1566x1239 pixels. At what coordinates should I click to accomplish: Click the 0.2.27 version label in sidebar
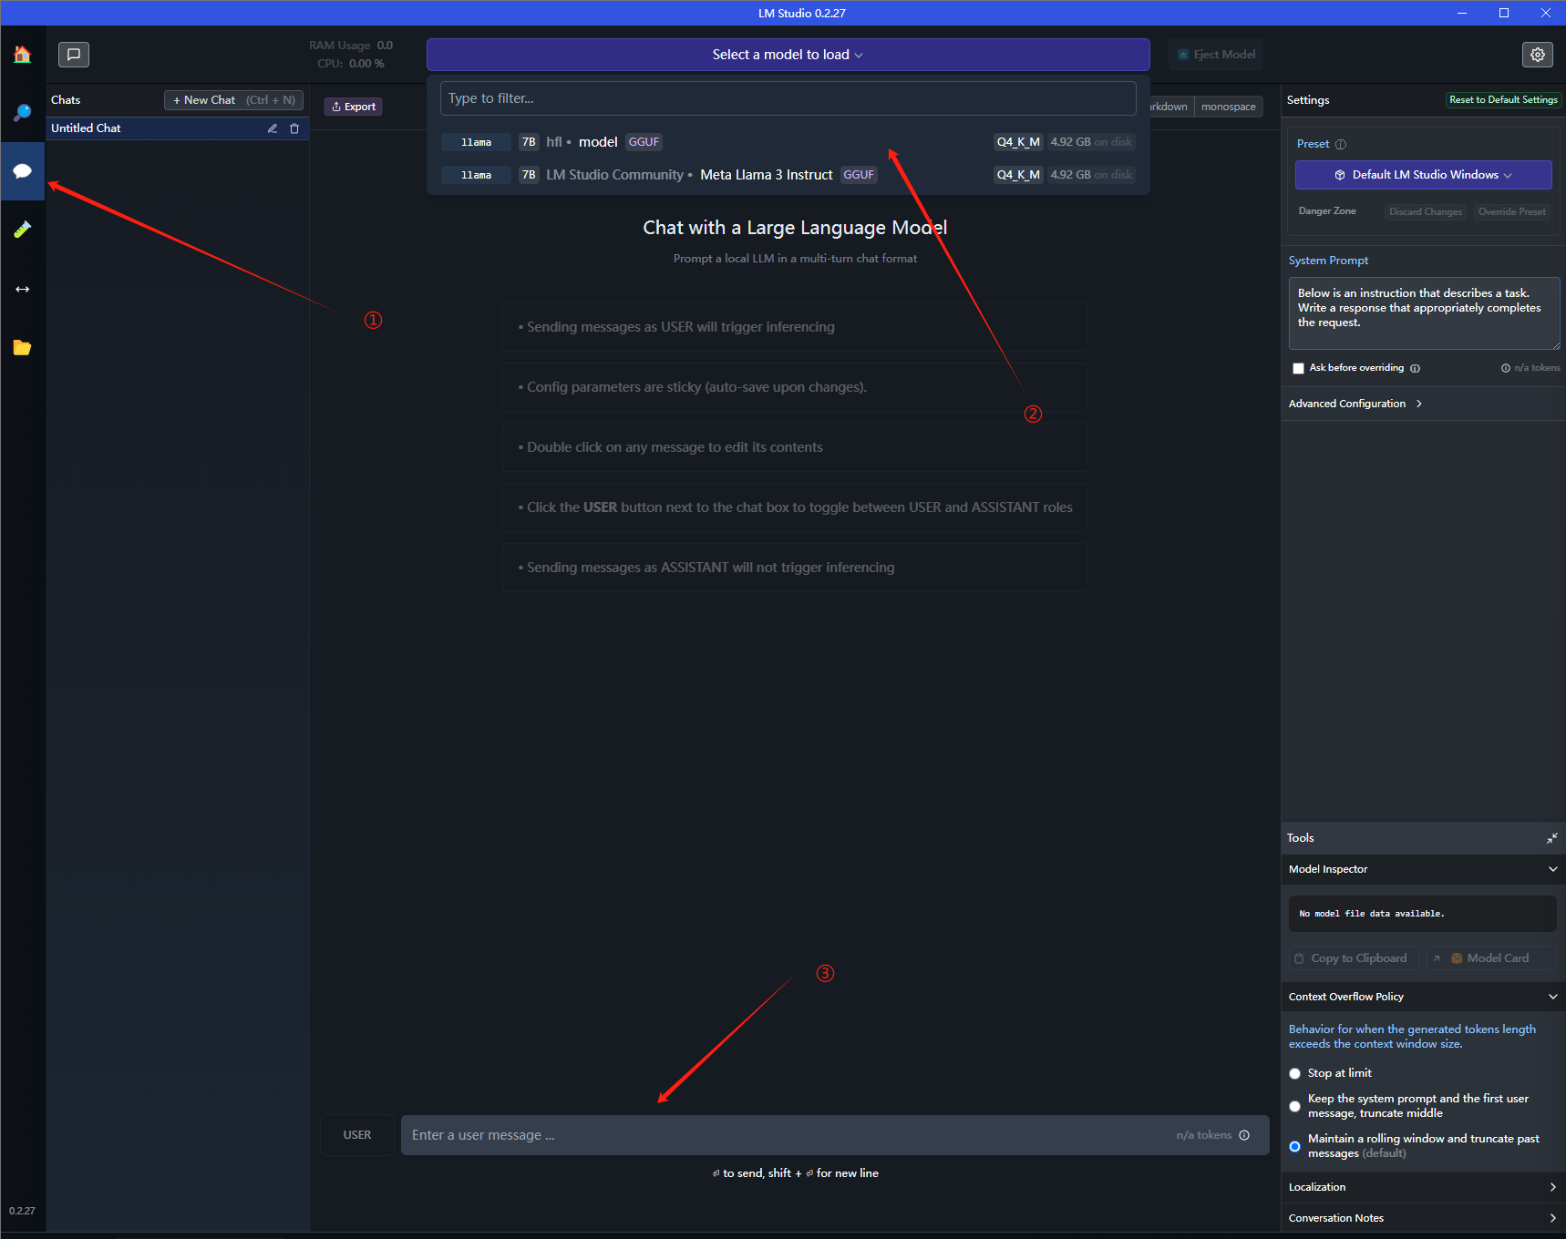tap(22, 1211)
